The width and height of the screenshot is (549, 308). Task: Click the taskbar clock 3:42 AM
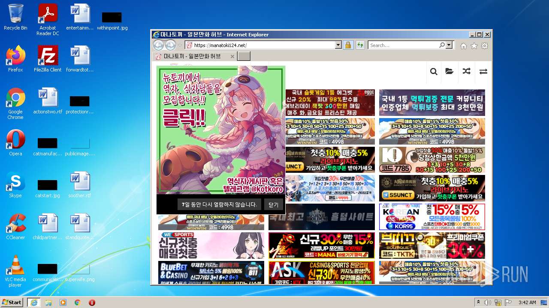(x=527, y=302)
